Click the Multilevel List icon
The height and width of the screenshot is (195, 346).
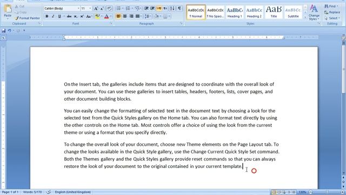137,9
